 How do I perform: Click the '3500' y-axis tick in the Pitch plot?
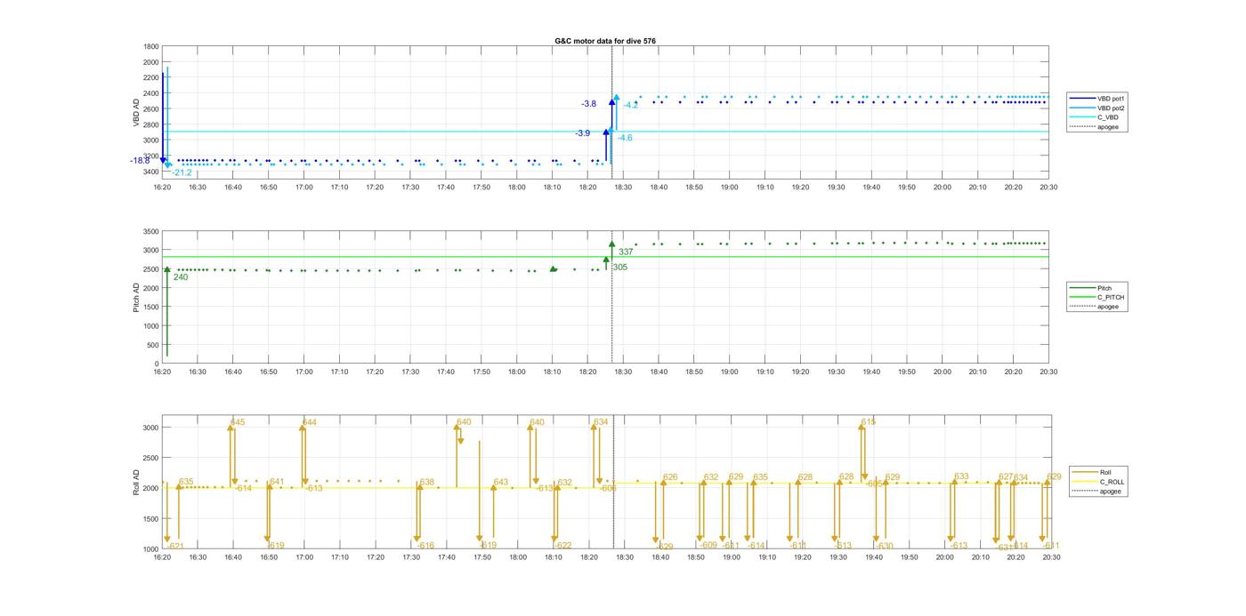click(151, 232)
